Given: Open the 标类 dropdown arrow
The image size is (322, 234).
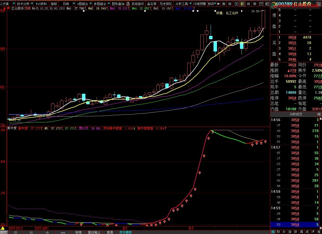Looking at the screenshot, I should tap(215, 4).
